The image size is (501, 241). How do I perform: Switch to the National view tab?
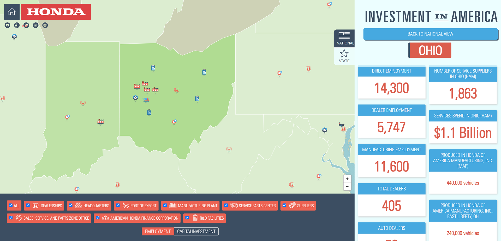(x=344, y=38)
